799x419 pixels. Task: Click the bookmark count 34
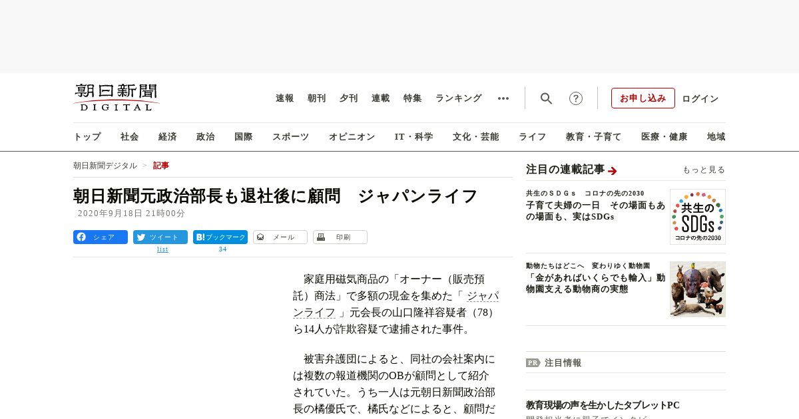(222, 249)
